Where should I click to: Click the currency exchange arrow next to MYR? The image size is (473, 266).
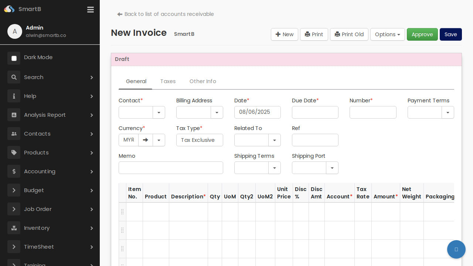[x=146, y=140]
